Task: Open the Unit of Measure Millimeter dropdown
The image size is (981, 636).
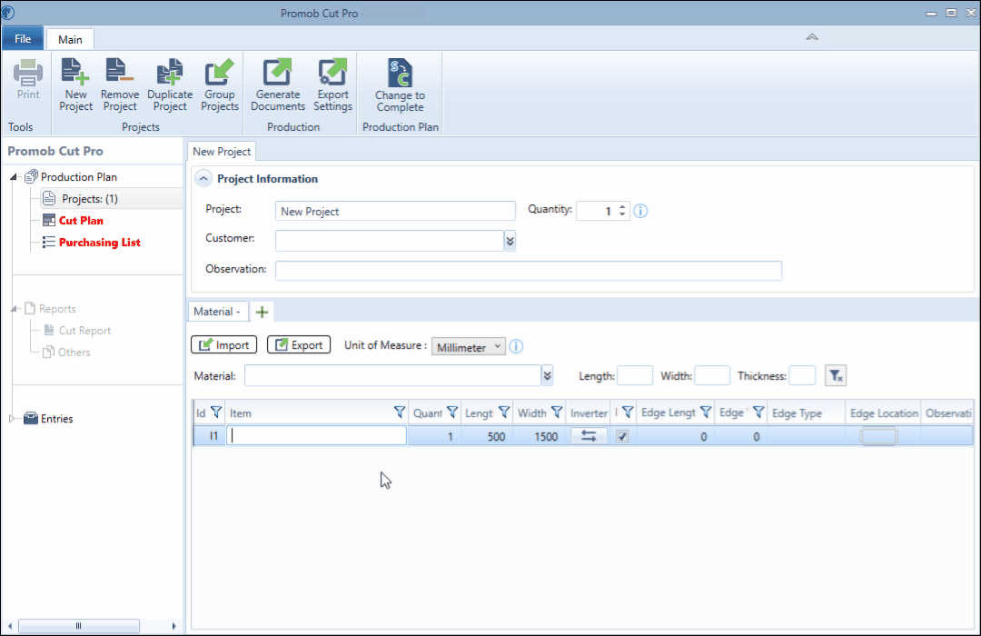Action: [x=468, y=347]
